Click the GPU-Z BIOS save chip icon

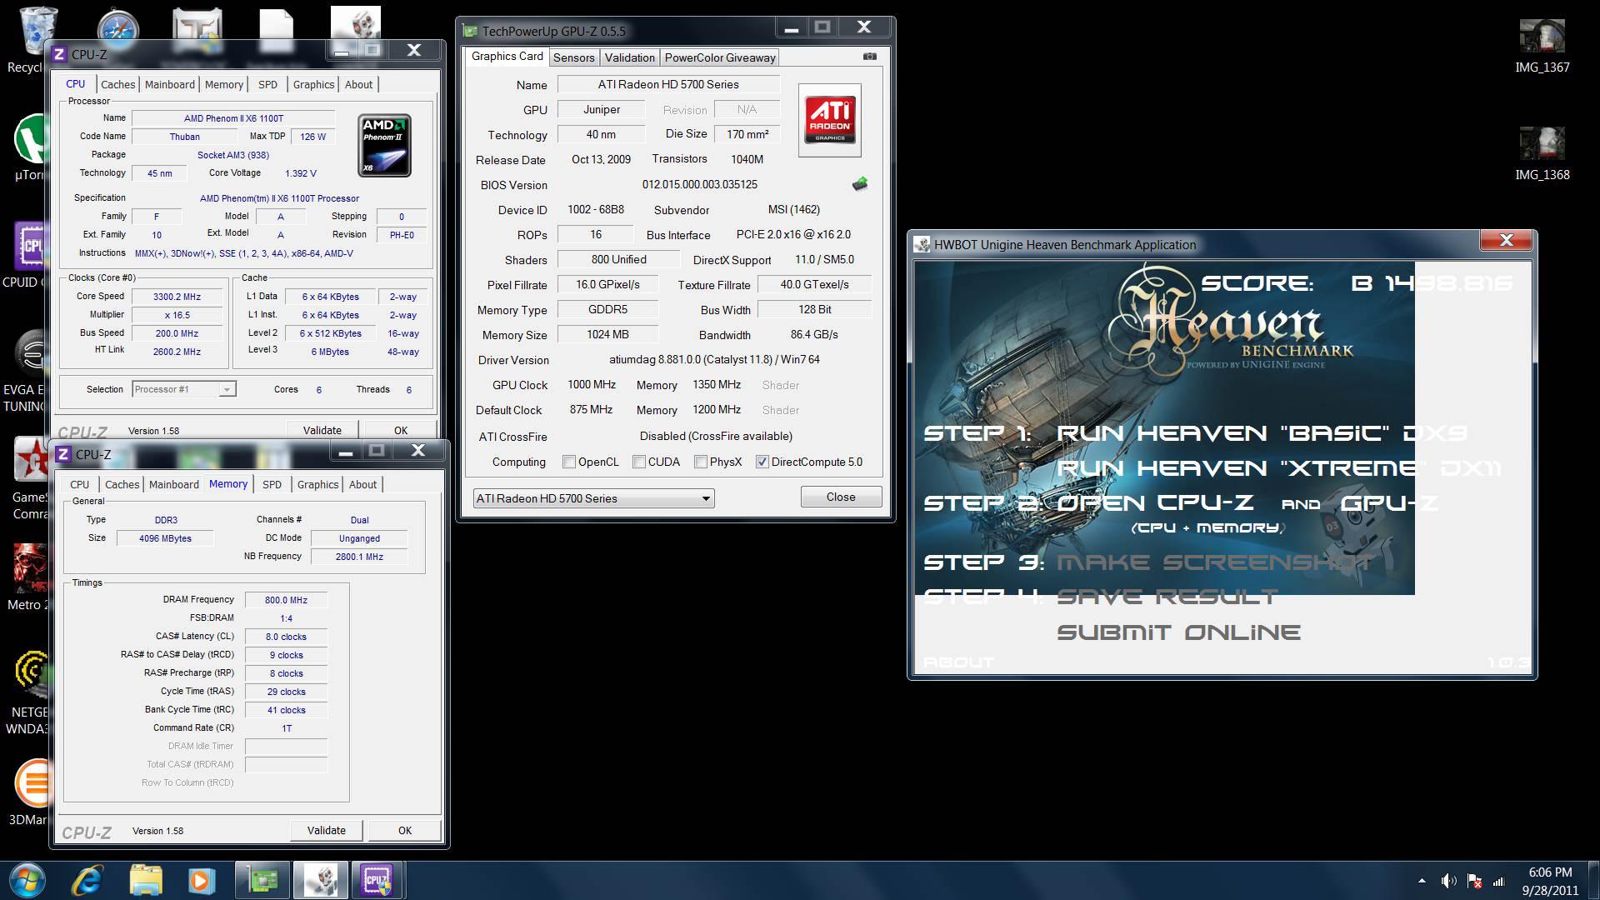860,184
